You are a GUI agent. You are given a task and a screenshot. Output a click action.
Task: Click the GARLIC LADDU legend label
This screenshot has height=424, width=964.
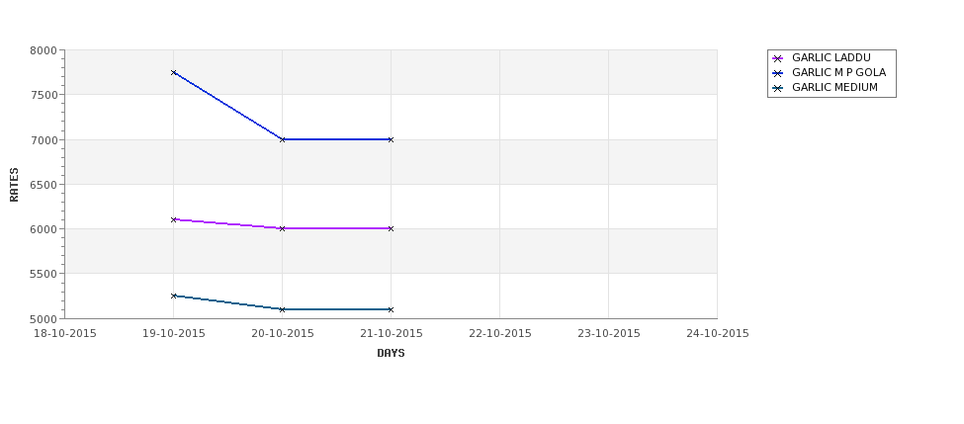pyautogui.click(x=832, y=57)
